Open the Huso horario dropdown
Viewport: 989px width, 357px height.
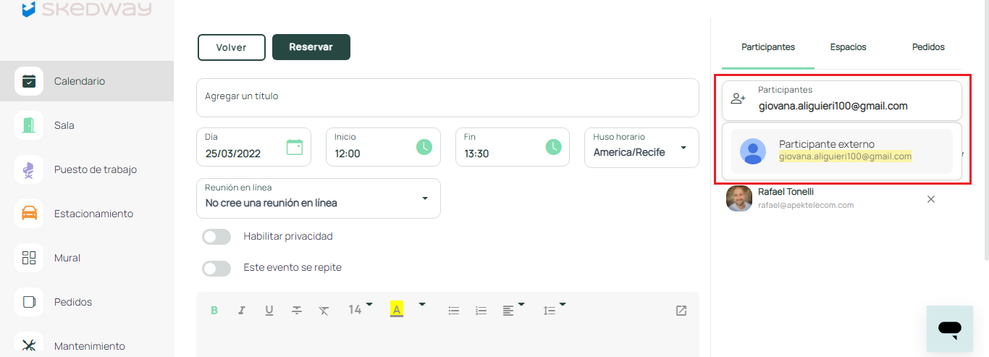click(x=683, y=148)
